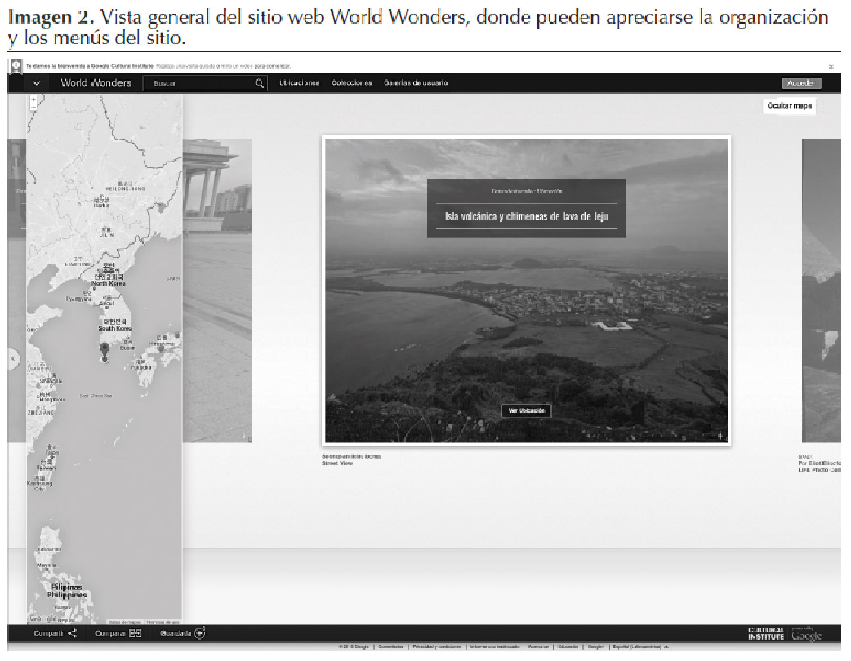This screenshot has height=661, width=851.
Task: Toggle the map with Ocultar mapa
Action: tap(790, 106)
